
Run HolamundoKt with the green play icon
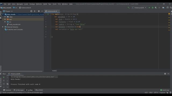149,8
